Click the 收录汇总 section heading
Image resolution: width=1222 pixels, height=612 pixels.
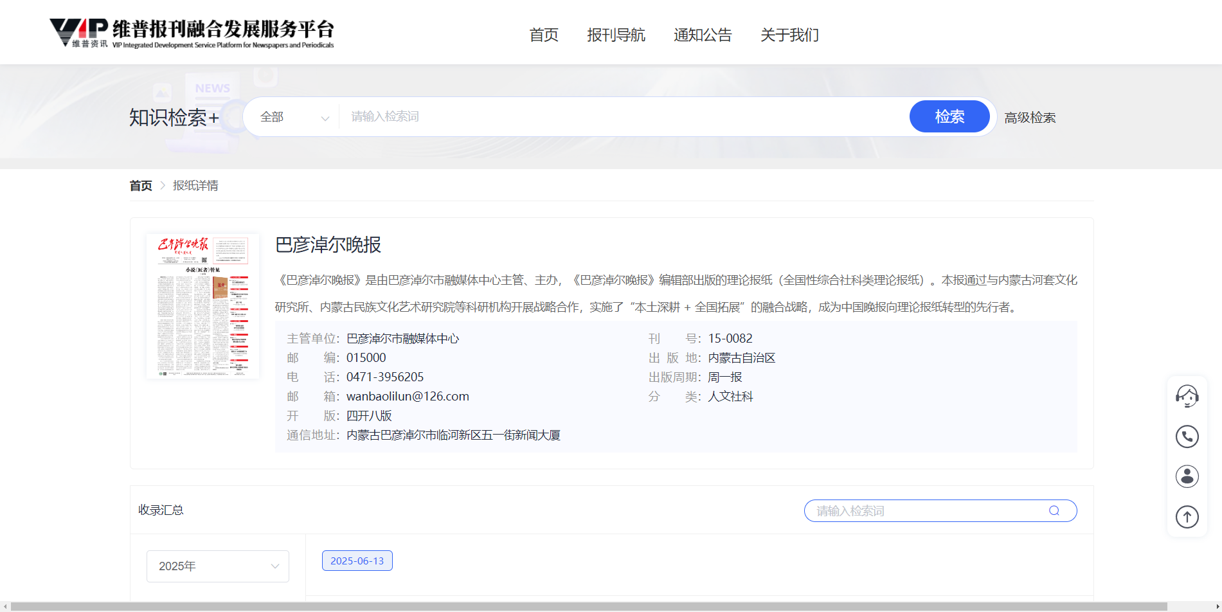point(161,510)
